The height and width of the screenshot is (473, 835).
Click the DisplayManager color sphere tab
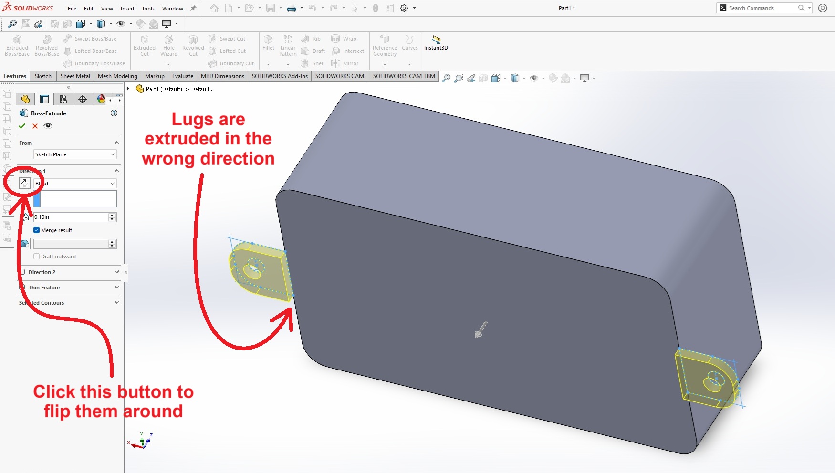tap(101, 99)
